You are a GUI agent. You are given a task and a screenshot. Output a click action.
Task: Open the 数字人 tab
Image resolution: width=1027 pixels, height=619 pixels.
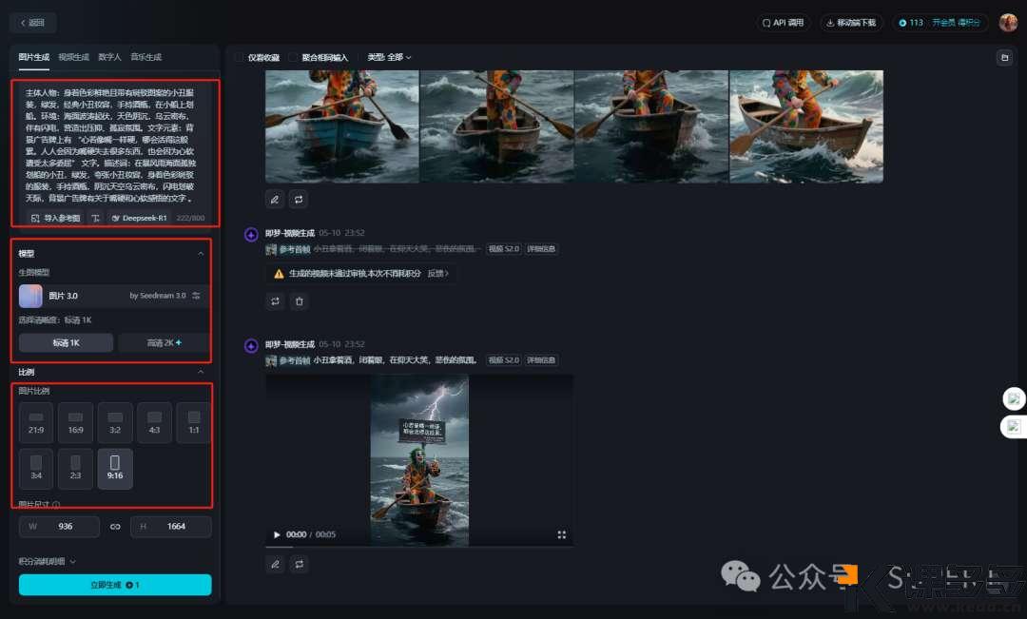coord(109,57)
